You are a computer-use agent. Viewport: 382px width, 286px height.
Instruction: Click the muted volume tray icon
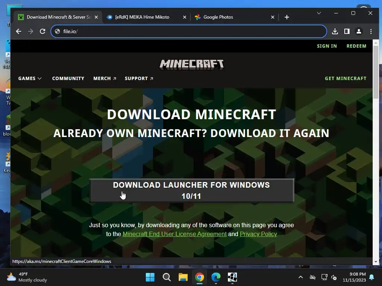tap(334, 277)
